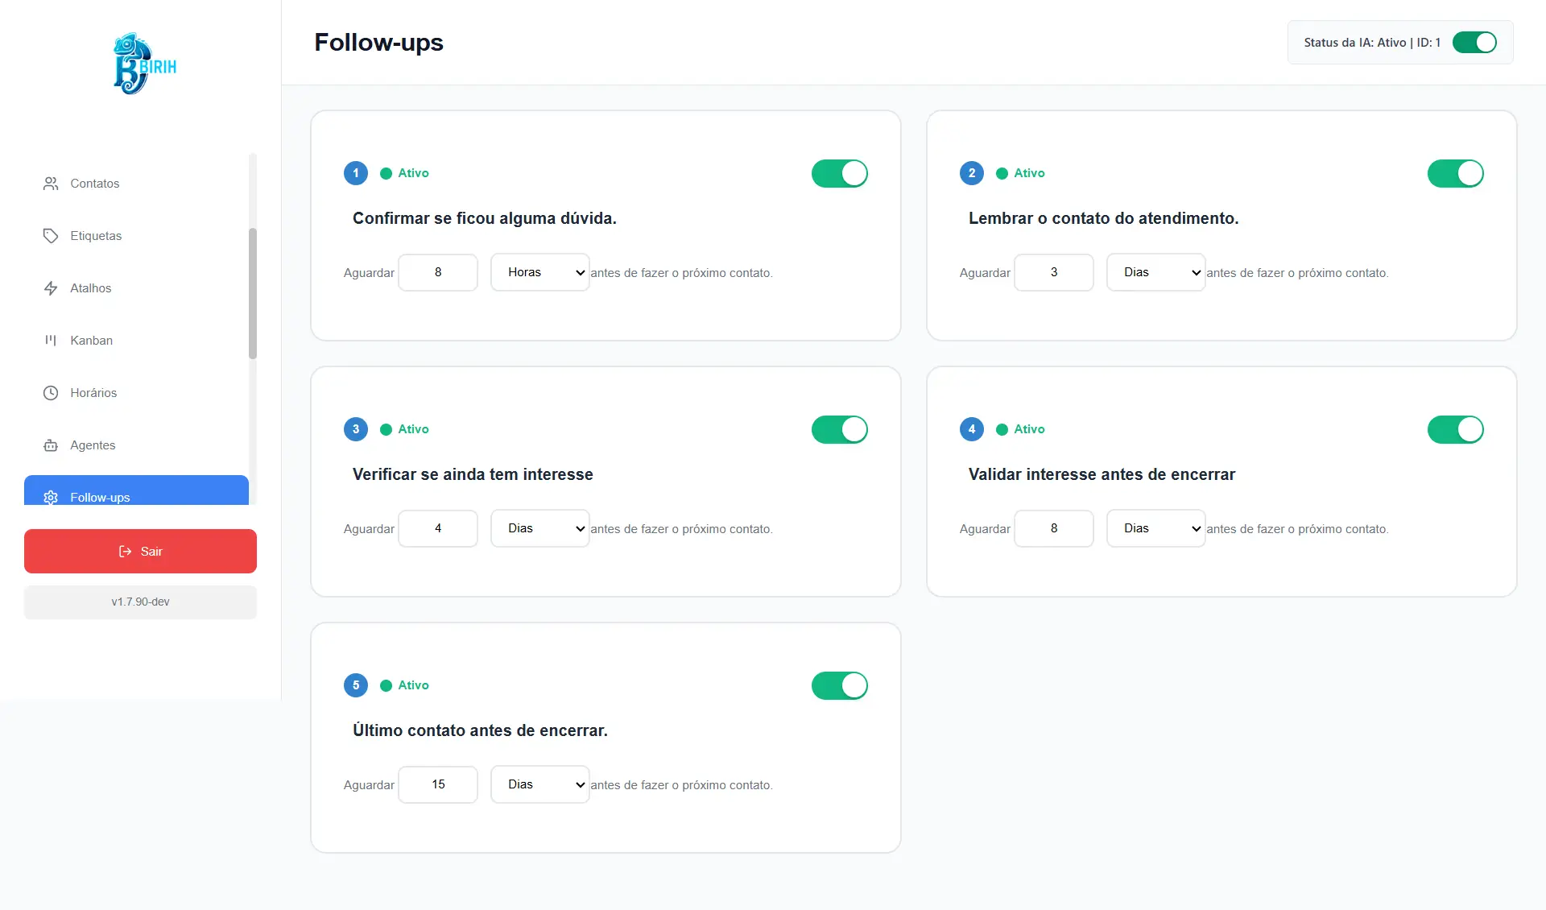Go to the Kanban menu item
This screenshot has height=910, width=1546.
pyautogui.click(x=91, y=341)
